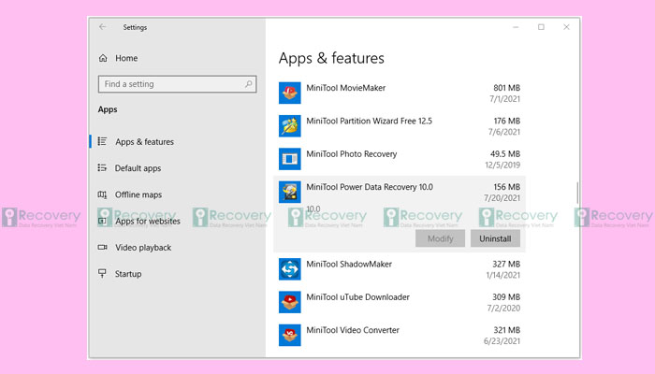Select MiniTool uTube Downloader entry name

coord(358,296)
